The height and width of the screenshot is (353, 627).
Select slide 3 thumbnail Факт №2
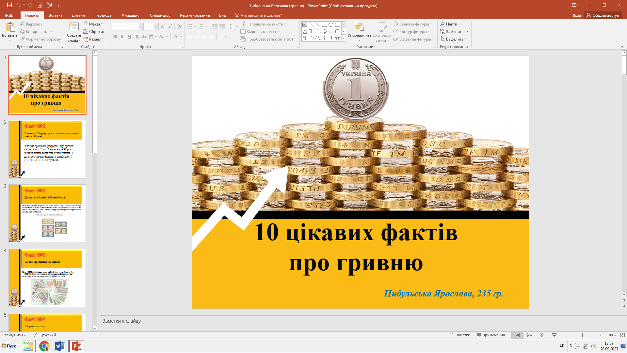47,213
